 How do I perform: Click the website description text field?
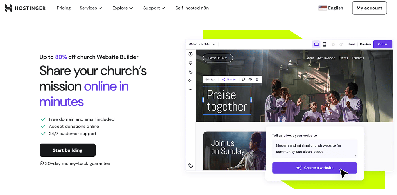pos(314,148)
